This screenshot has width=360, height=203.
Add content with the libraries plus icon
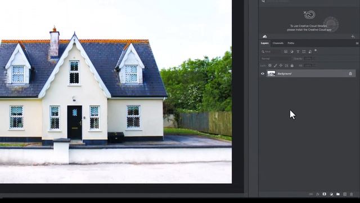[353, 37]
